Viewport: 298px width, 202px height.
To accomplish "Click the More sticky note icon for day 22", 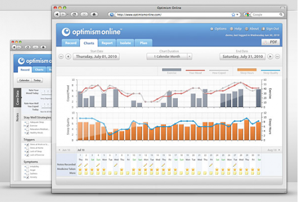I will click(205, 173).
